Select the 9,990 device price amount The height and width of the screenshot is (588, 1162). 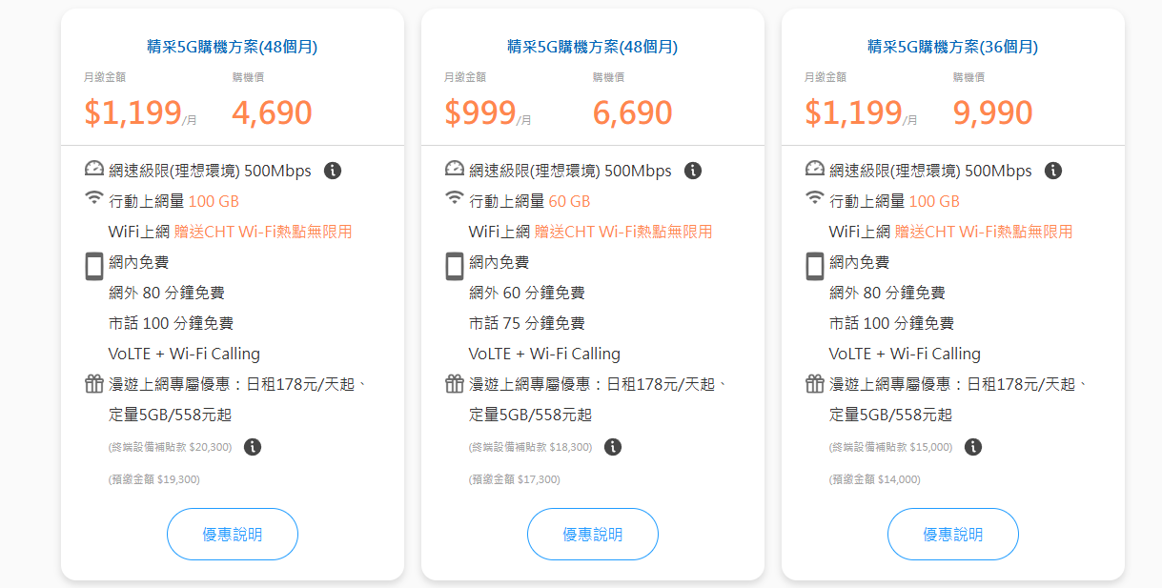pos(992,112)
